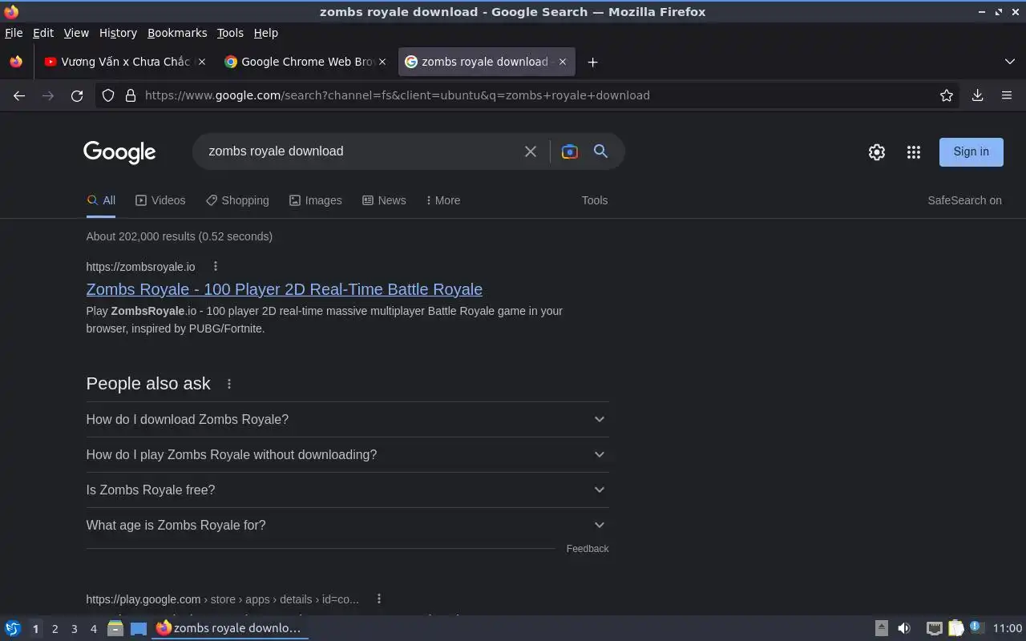Open the Tools menu in the menu bar
This screenshot has width=1026, height=641.
click(230, 33)
